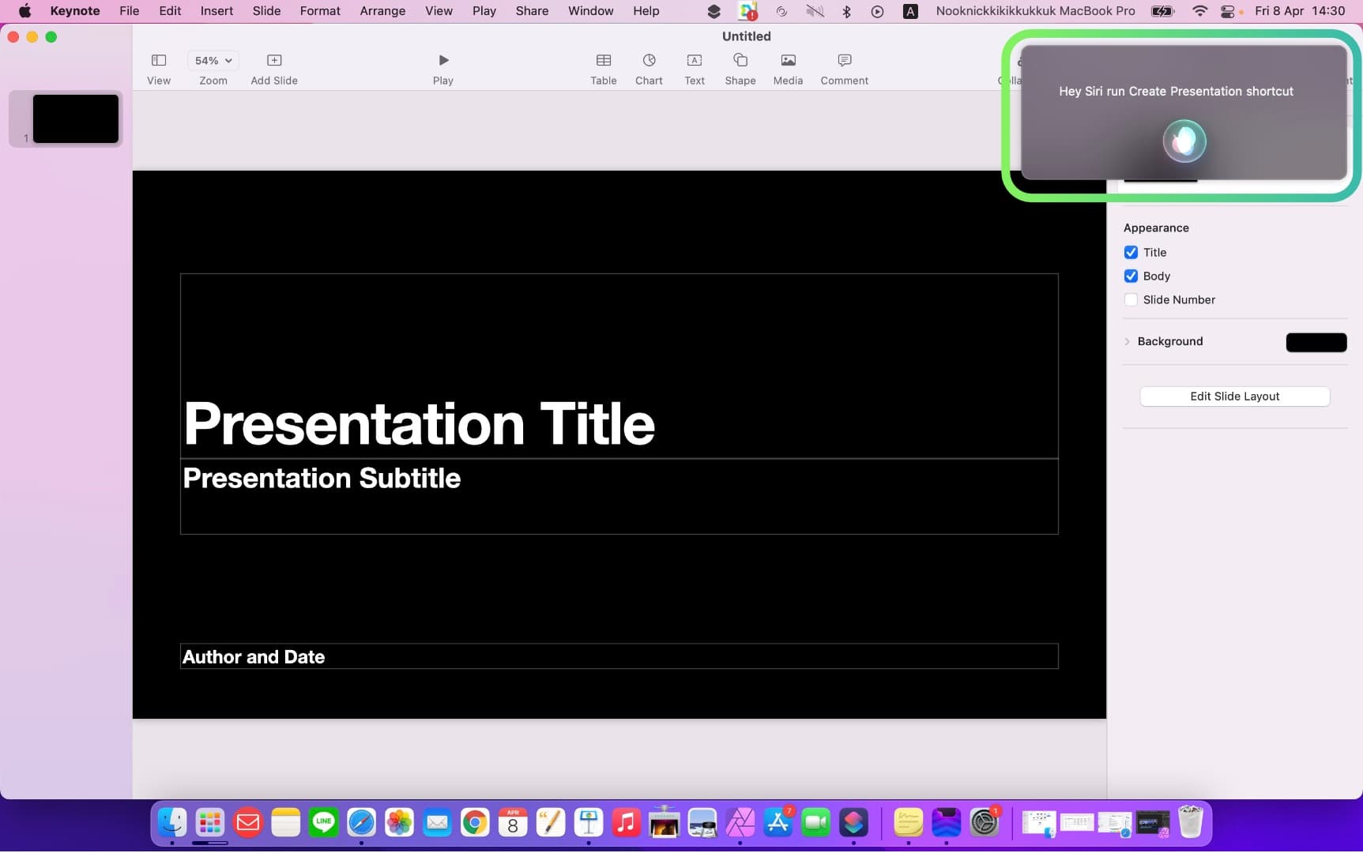The width and height of the screenshot is (1363, 853).
Task: Open the Shape picker
Action: point(740,61)
